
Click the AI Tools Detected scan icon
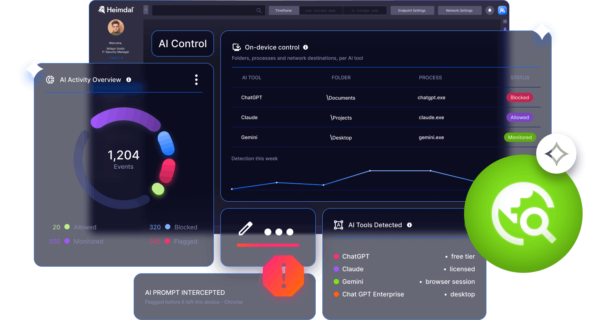(339, 225)
